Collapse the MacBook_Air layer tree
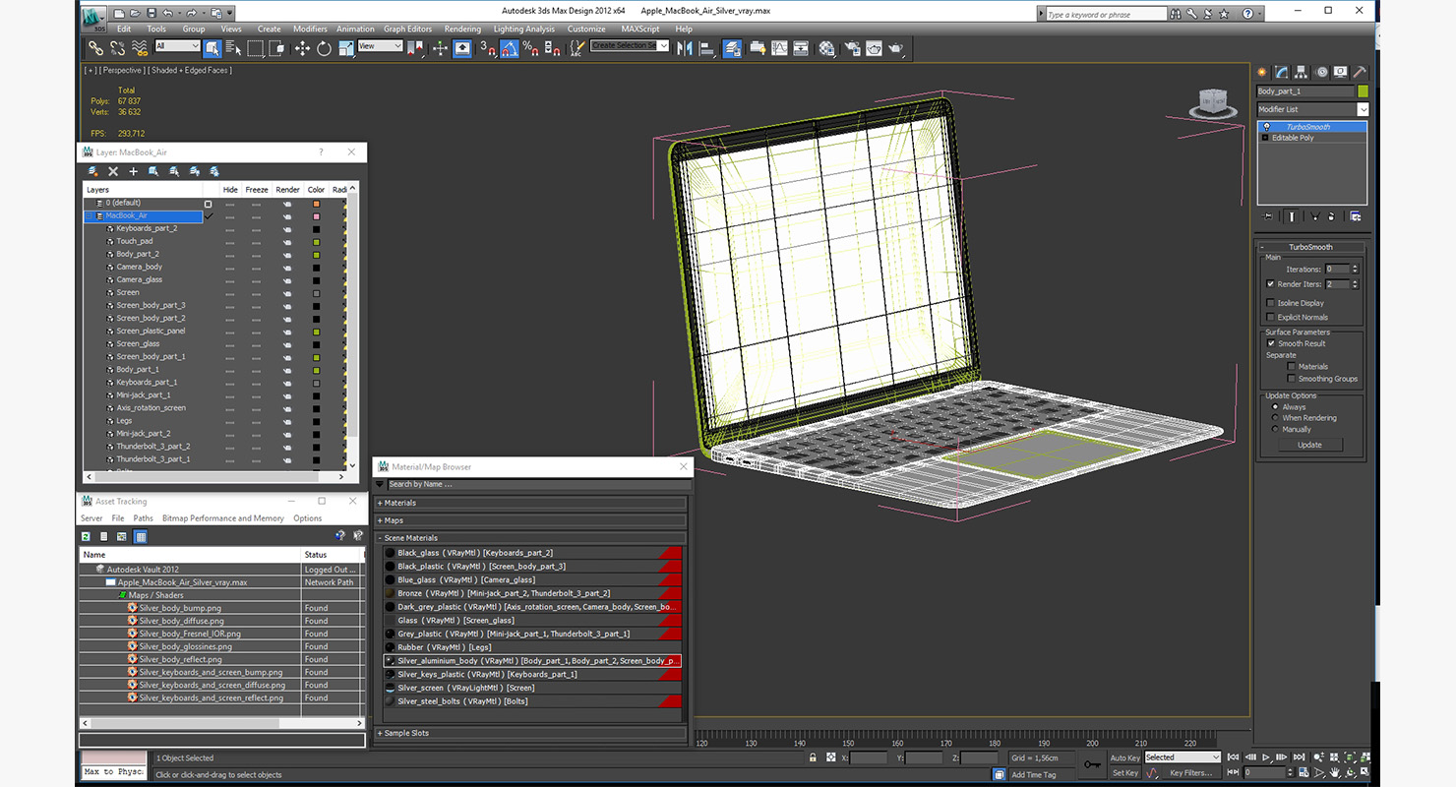 coord(90,215)
